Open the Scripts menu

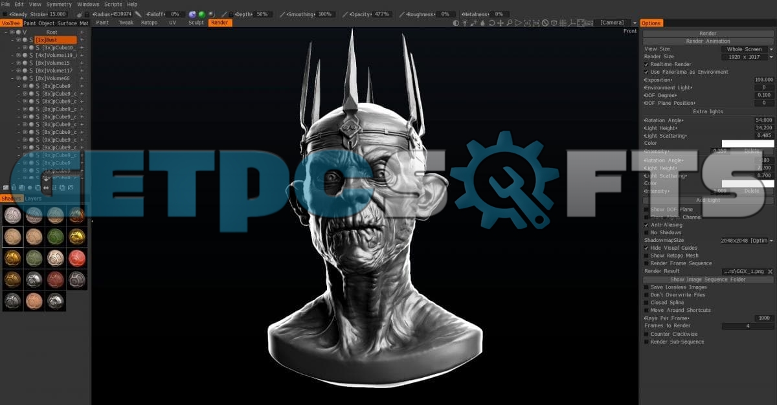pos(113,5)
